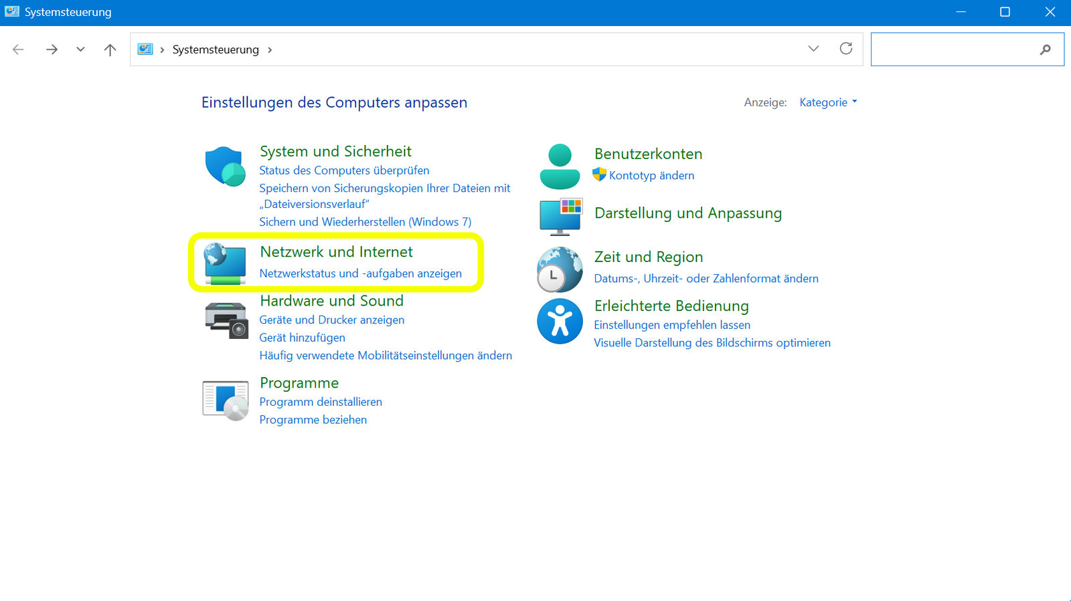Click the refresh button in address bar
Screen dimensions: 1071x601
pyautogui.click(x=846, y=49)
